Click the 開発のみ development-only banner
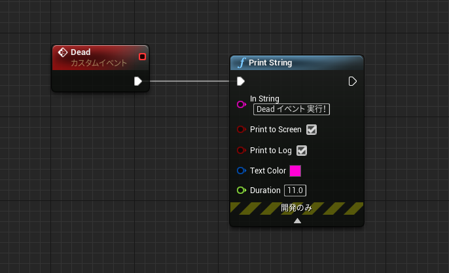 [x=296, y=208]
